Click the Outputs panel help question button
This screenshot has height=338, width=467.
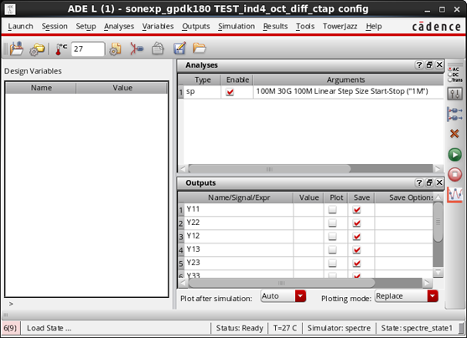coord(419,182)
